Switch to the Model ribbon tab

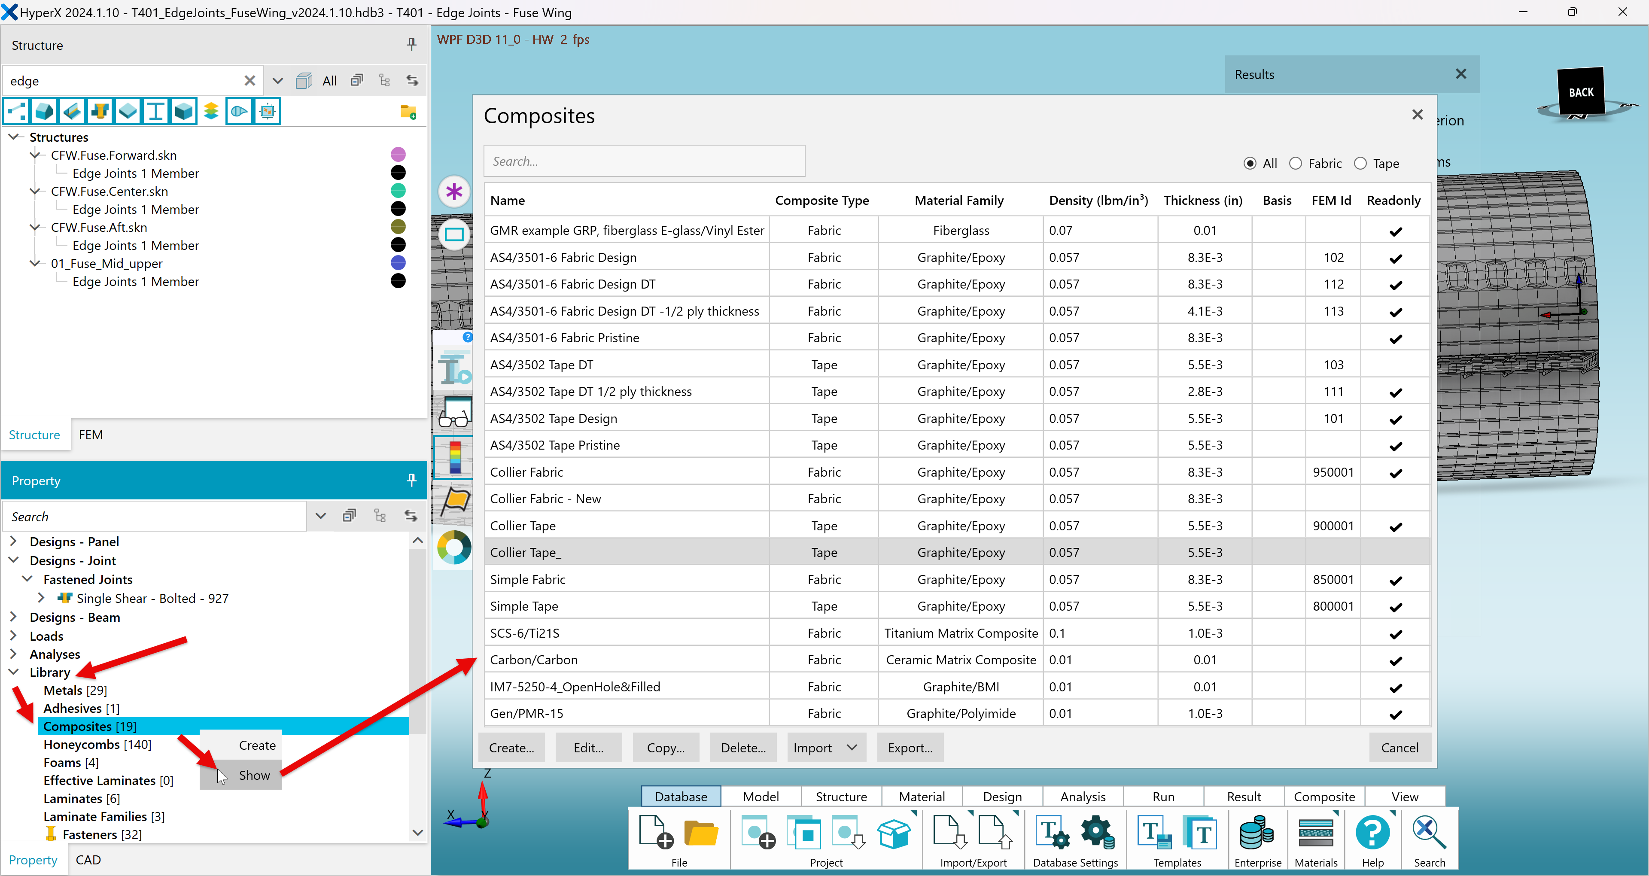761,797
